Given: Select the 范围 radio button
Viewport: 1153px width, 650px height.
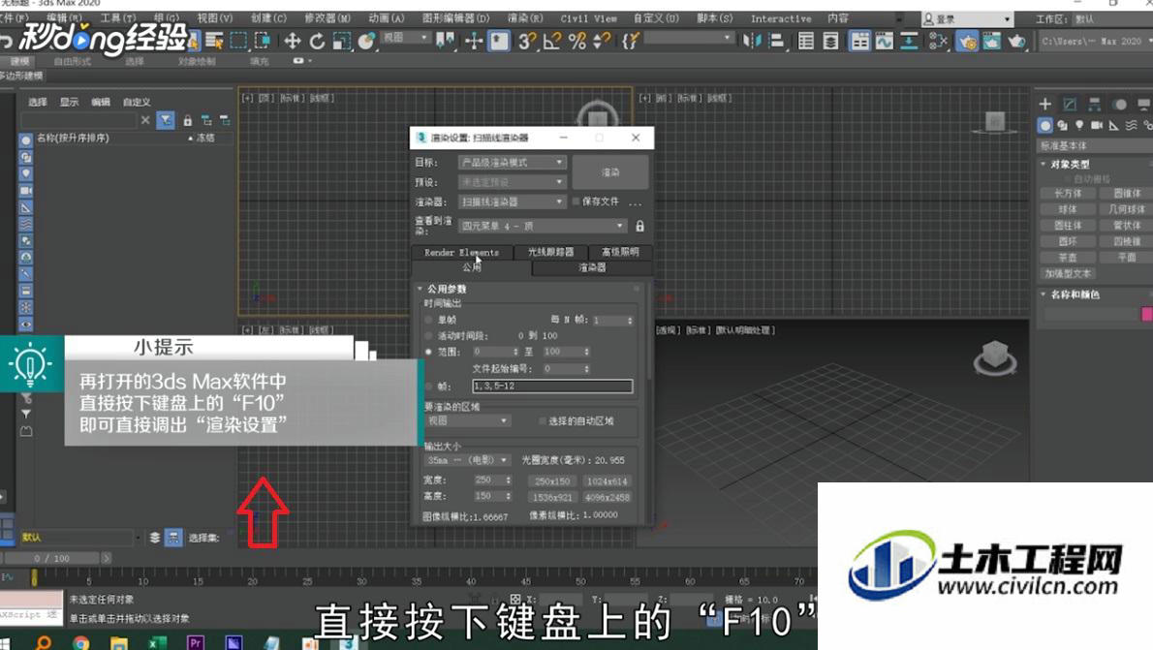Looking at the screenshot, I should coord(428,353).
